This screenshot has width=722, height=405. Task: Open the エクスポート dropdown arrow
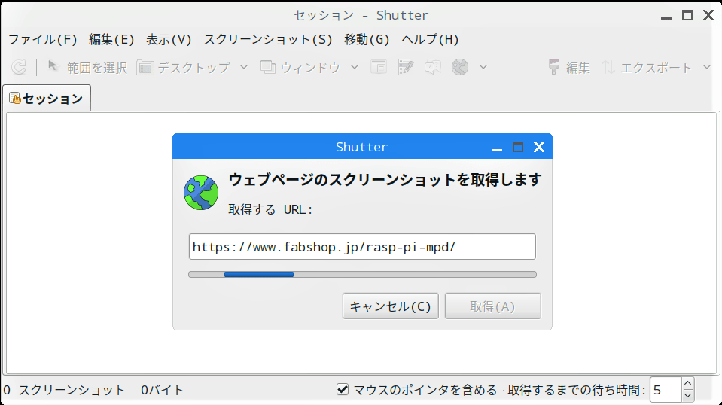707,67
